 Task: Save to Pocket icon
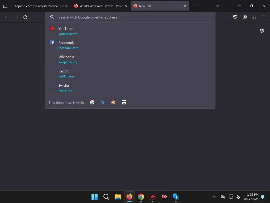[x=235, y=17]
